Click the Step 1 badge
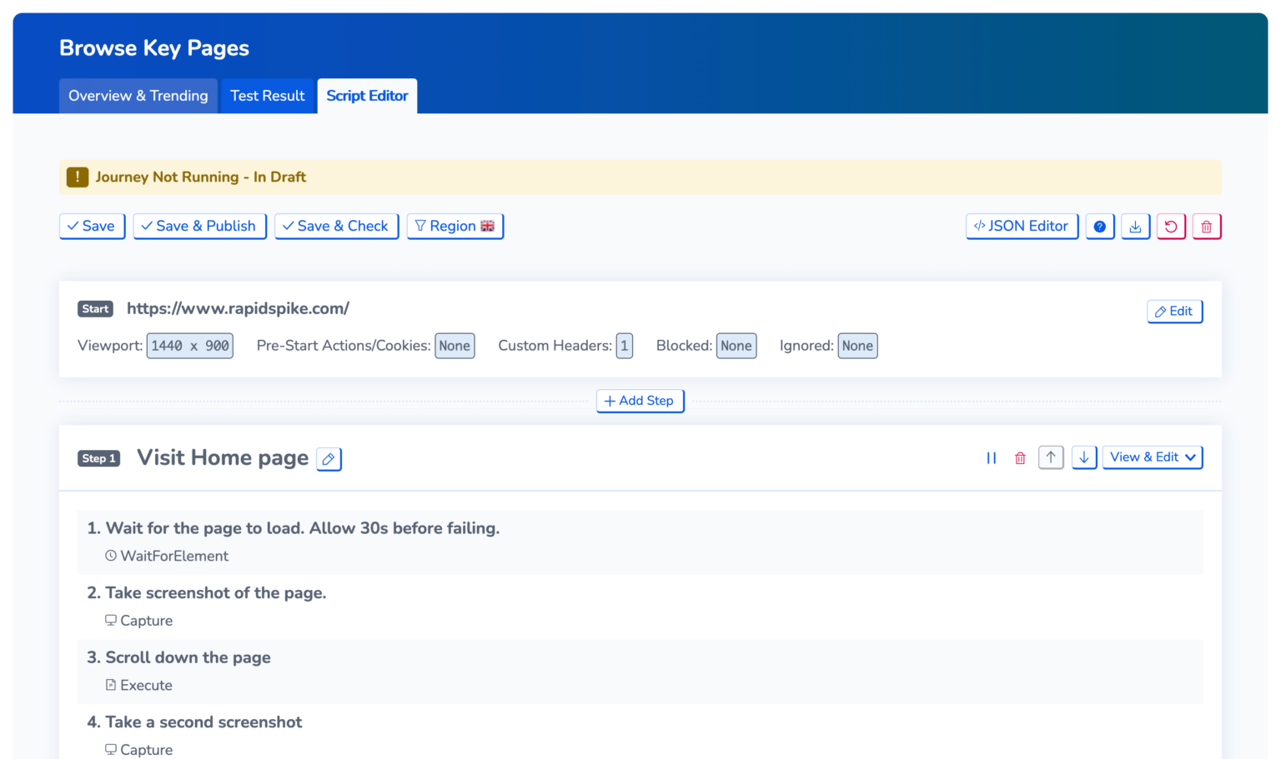The image size is (1281, 759). (x=98, y=458)
